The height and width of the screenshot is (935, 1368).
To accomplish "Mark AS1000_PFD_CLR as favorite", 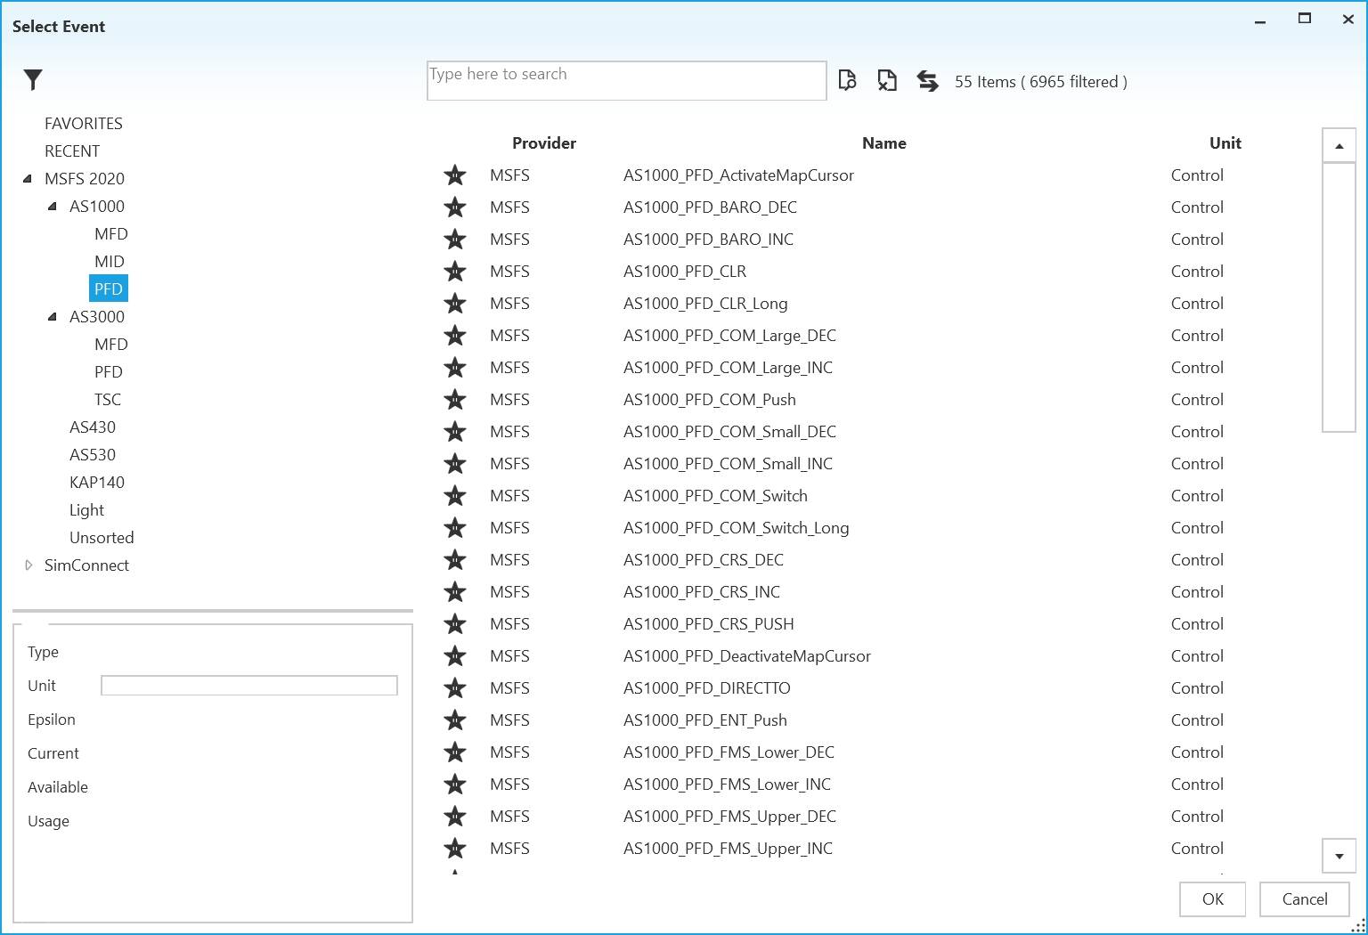I will click(455, 272).
